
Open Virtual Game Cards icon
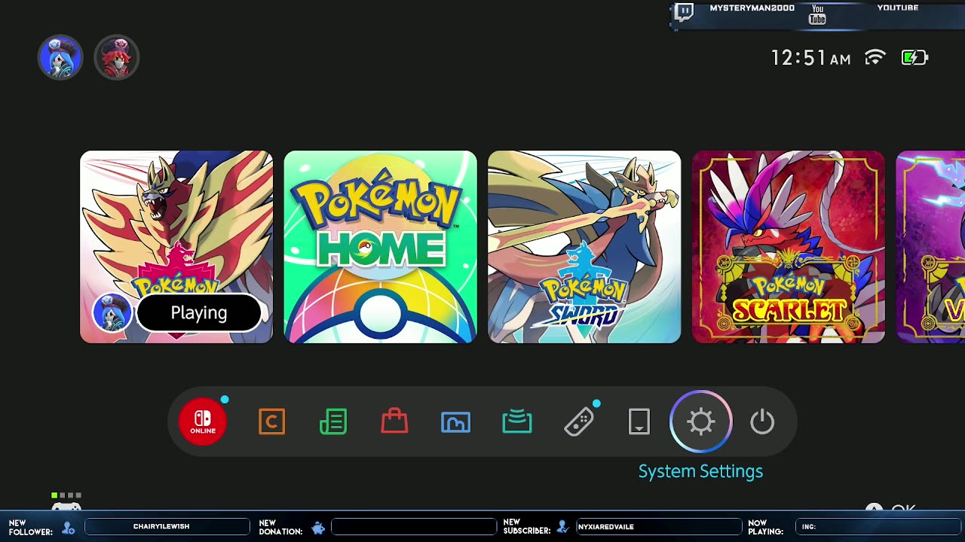(639, 422)
